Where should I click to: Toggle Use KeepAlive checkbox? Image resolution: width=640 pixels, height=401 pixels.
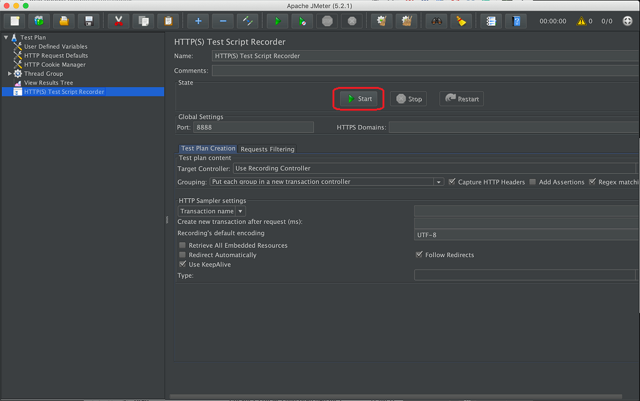point(182,264)
